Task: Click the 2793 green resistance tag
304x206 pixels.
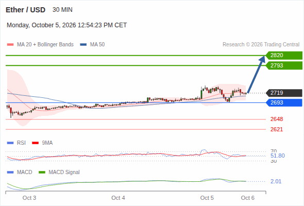Action: point(284,65)
